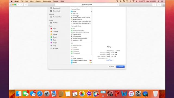Open the Help menu

(62, 1)
